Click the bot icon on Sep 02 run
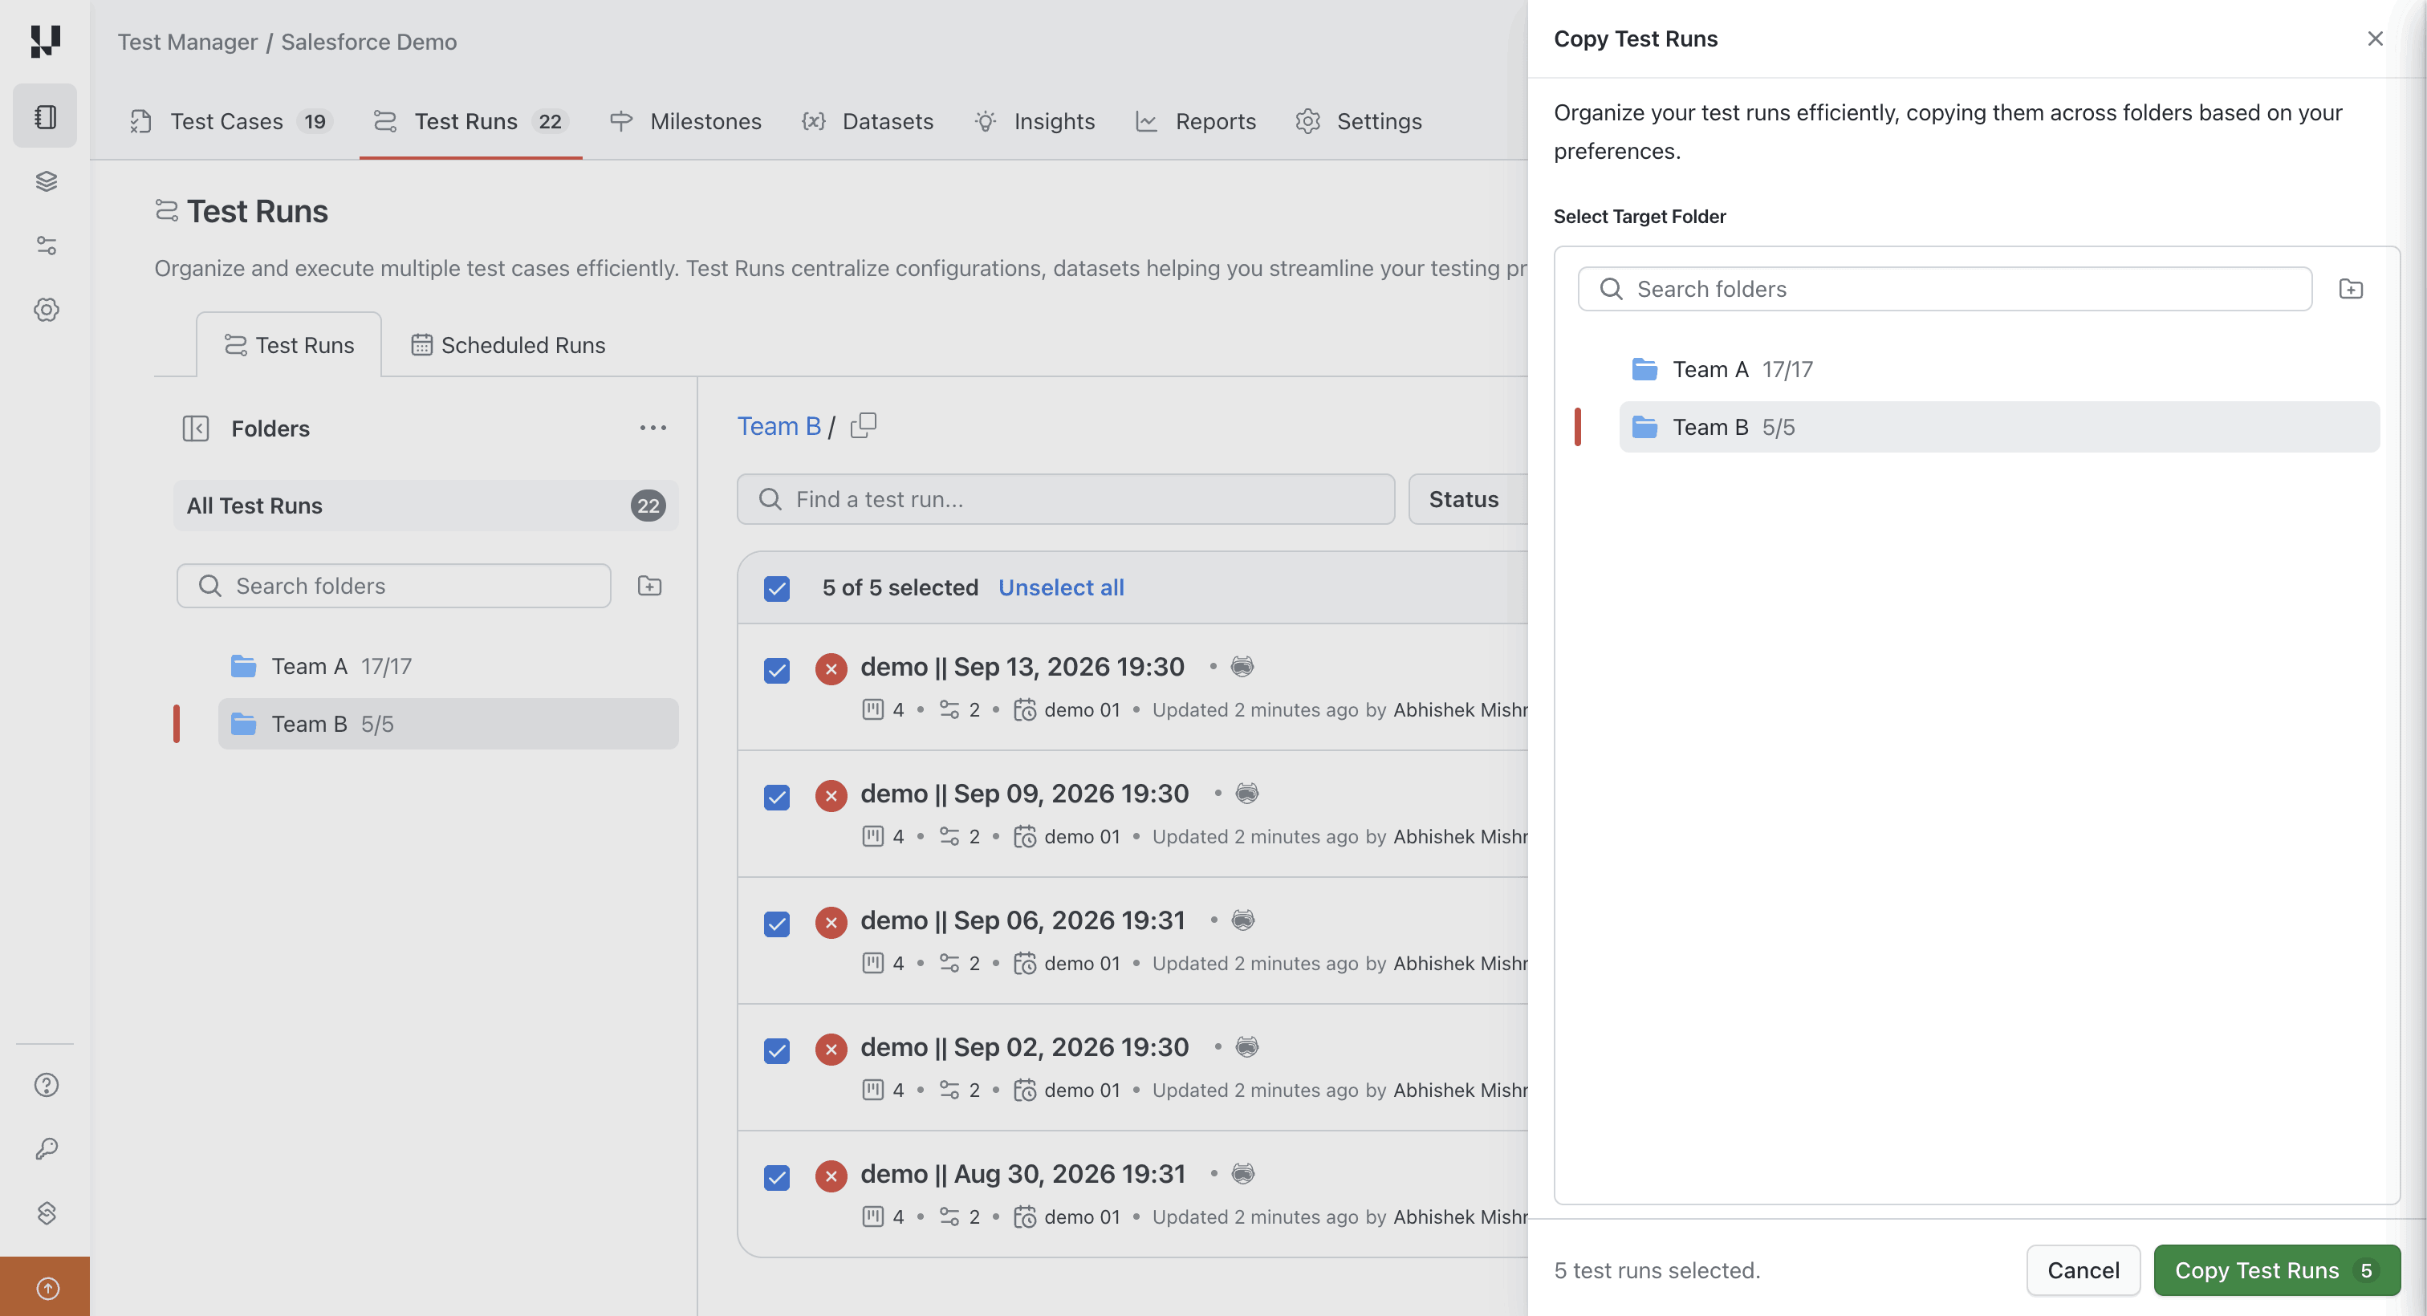Viewport: 2427px width, 1316px height. pos(1247,1046)
